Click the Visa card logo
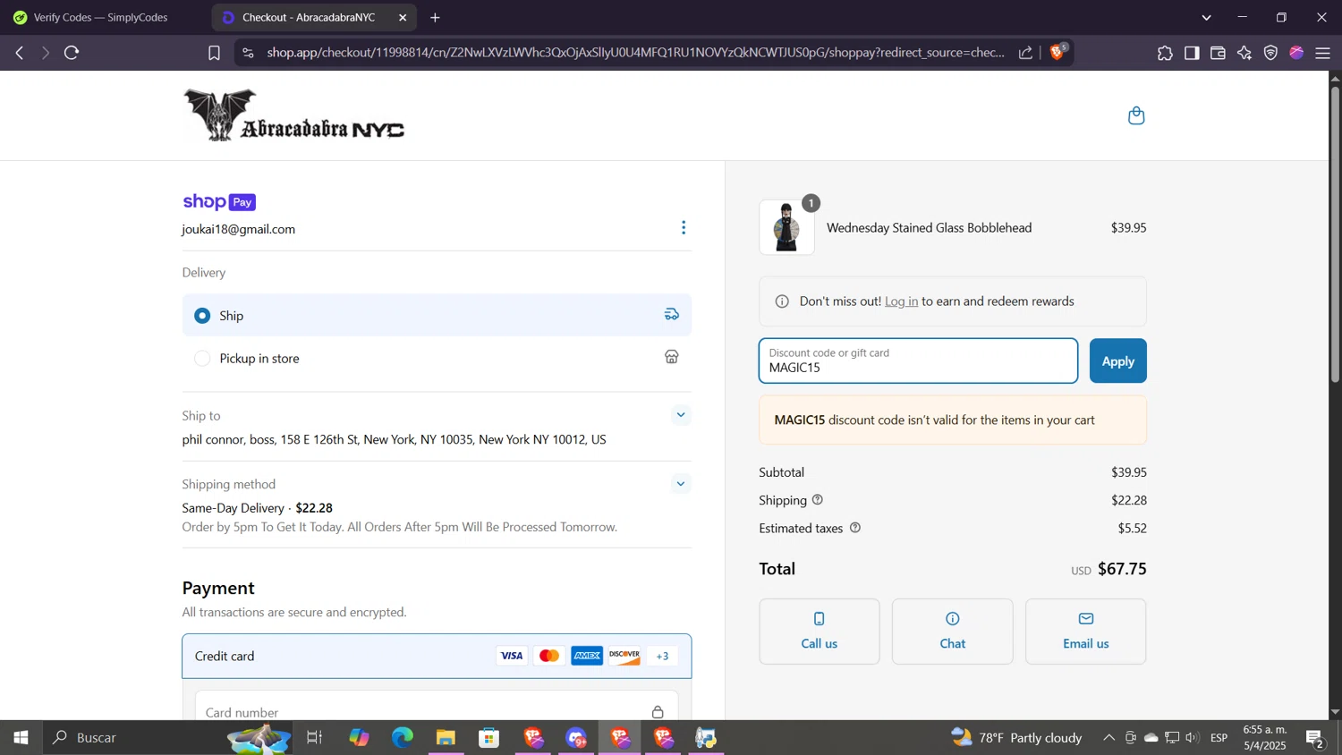The width and height of the screenshot is (1342, 755). 512,656
